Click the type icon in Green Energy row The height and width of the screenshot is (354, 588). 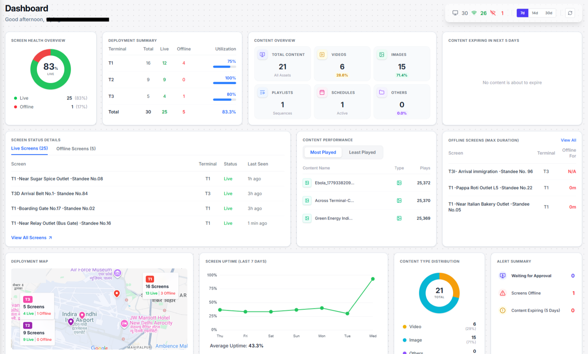coord(399,218)
